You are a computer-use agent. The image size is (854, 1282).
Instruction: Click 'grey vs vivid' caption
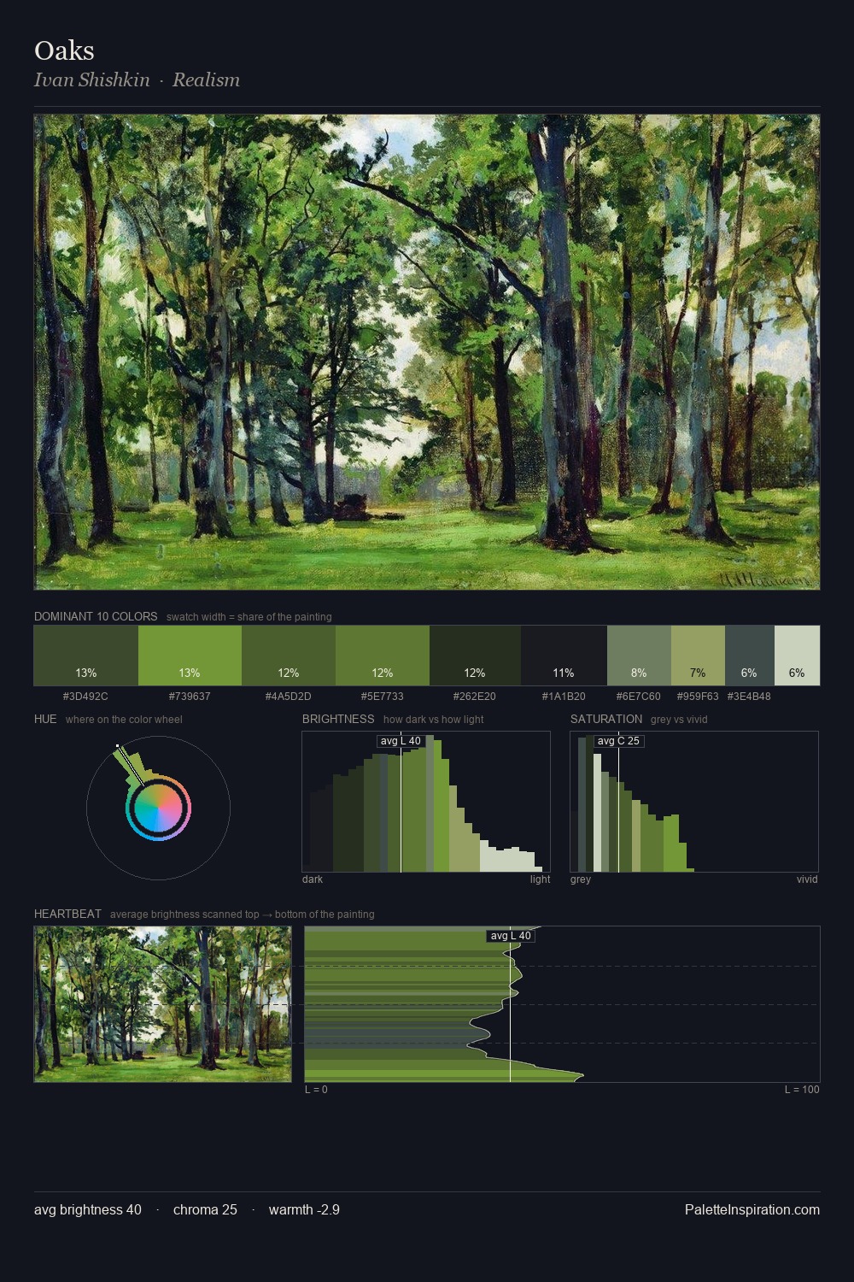pos(679,720)
